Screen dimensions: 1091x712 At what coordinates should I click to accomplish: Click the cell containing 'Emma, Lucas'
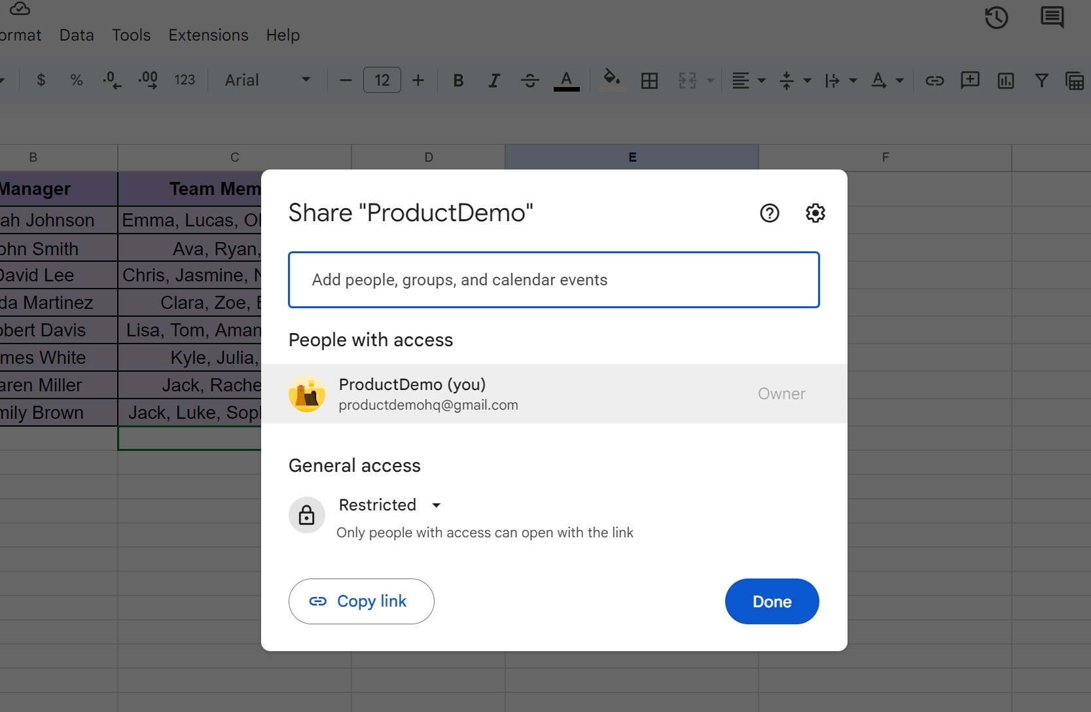pyautogui.click(x=190, y=220)
